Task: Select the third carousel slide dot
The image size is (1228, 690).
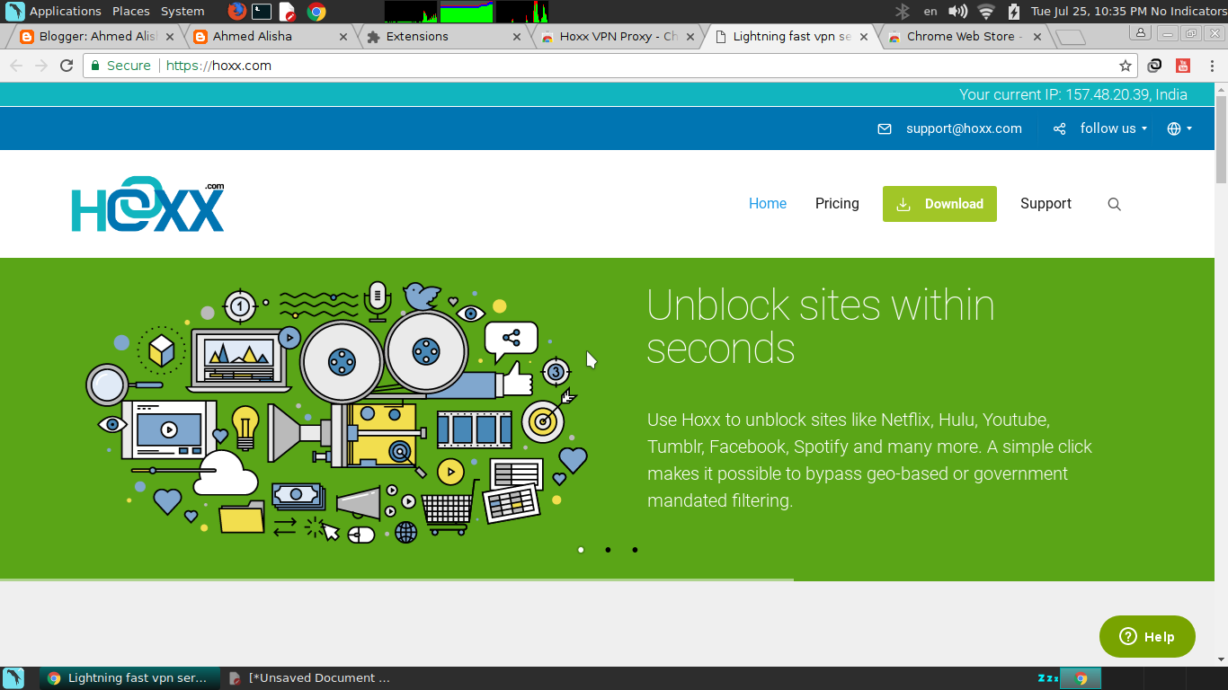Action: 635,550
